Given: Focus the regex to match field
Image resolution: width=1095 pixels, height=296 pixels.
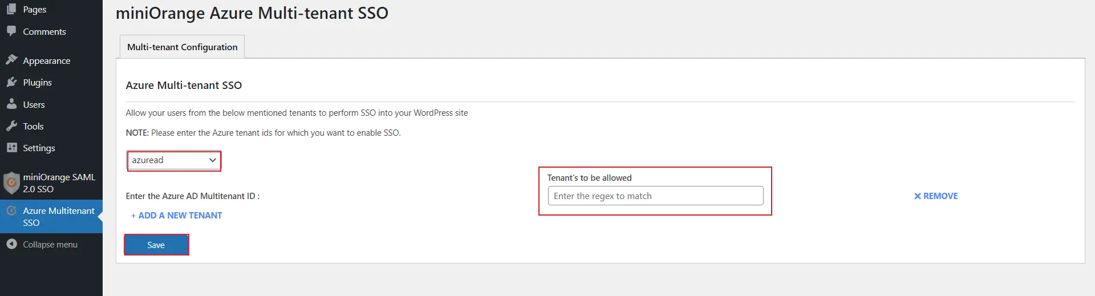Looking at the screenshot, I should [655, 196].
